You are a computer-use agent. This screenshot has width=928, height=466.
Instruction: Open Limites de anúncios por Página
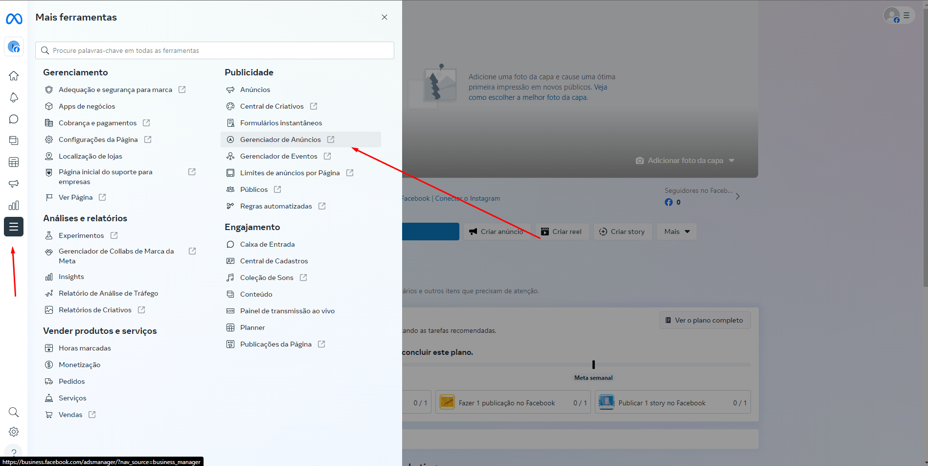pos(290,173)
